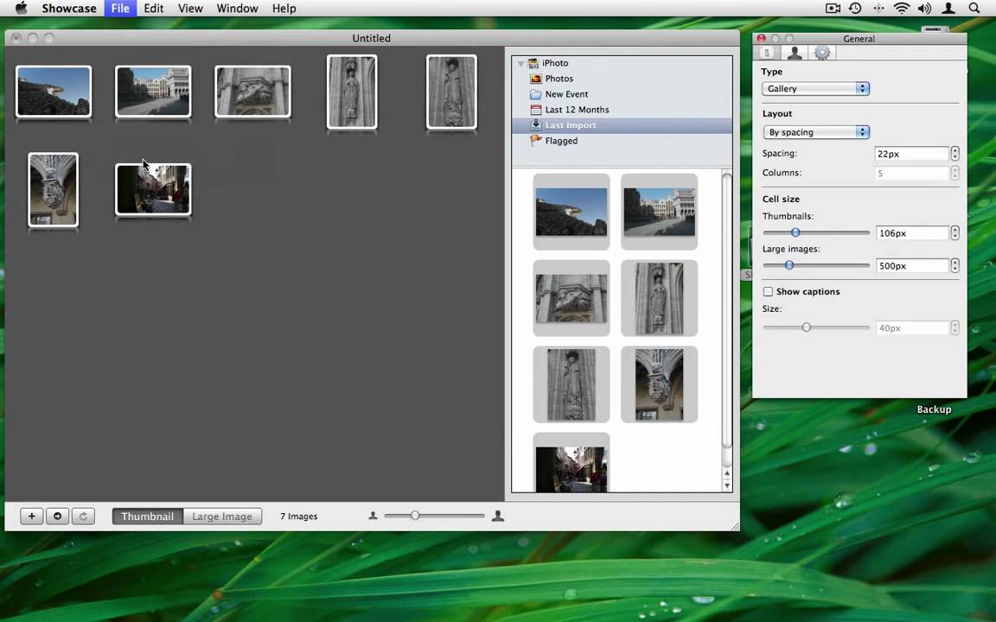Open the Type dropdown showing Gallery
This screenshot has height=622, width=996.
click(815, 89)
